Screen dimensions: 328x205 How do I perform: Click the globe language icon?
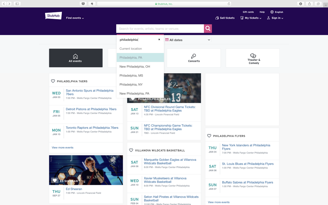(272, 12)
